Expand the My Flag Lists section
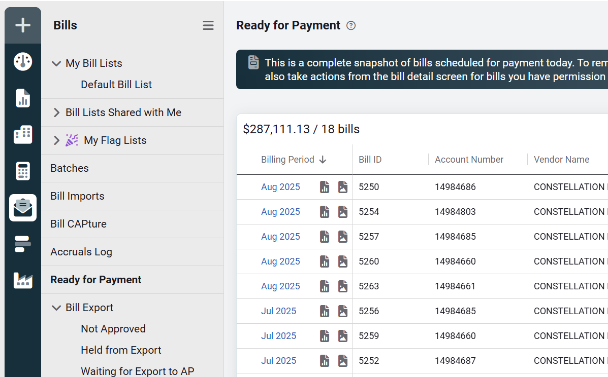Screen dimensions: 608x377 point(56,140)
